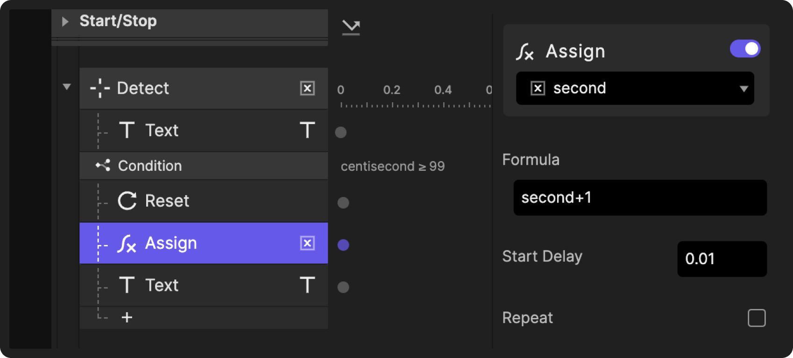Enable the Repeat checkbox
Image resolution: width=793 pixels, height=358 pixels.
click(757, 318)
